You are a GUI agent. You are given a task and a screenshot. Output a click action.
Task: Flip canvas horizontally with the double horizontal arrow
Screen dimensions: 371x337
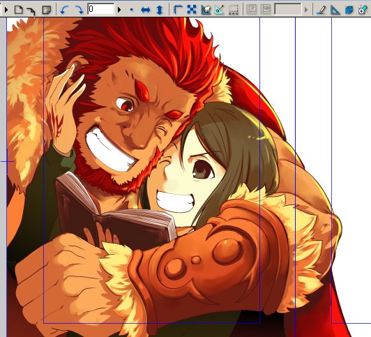pyautogui.click(x=145, y=10)
